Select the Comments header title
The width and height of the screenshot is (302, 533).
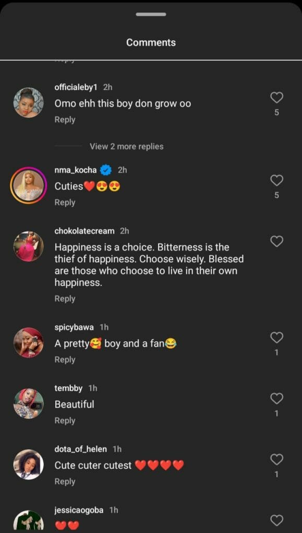[151, 42]
